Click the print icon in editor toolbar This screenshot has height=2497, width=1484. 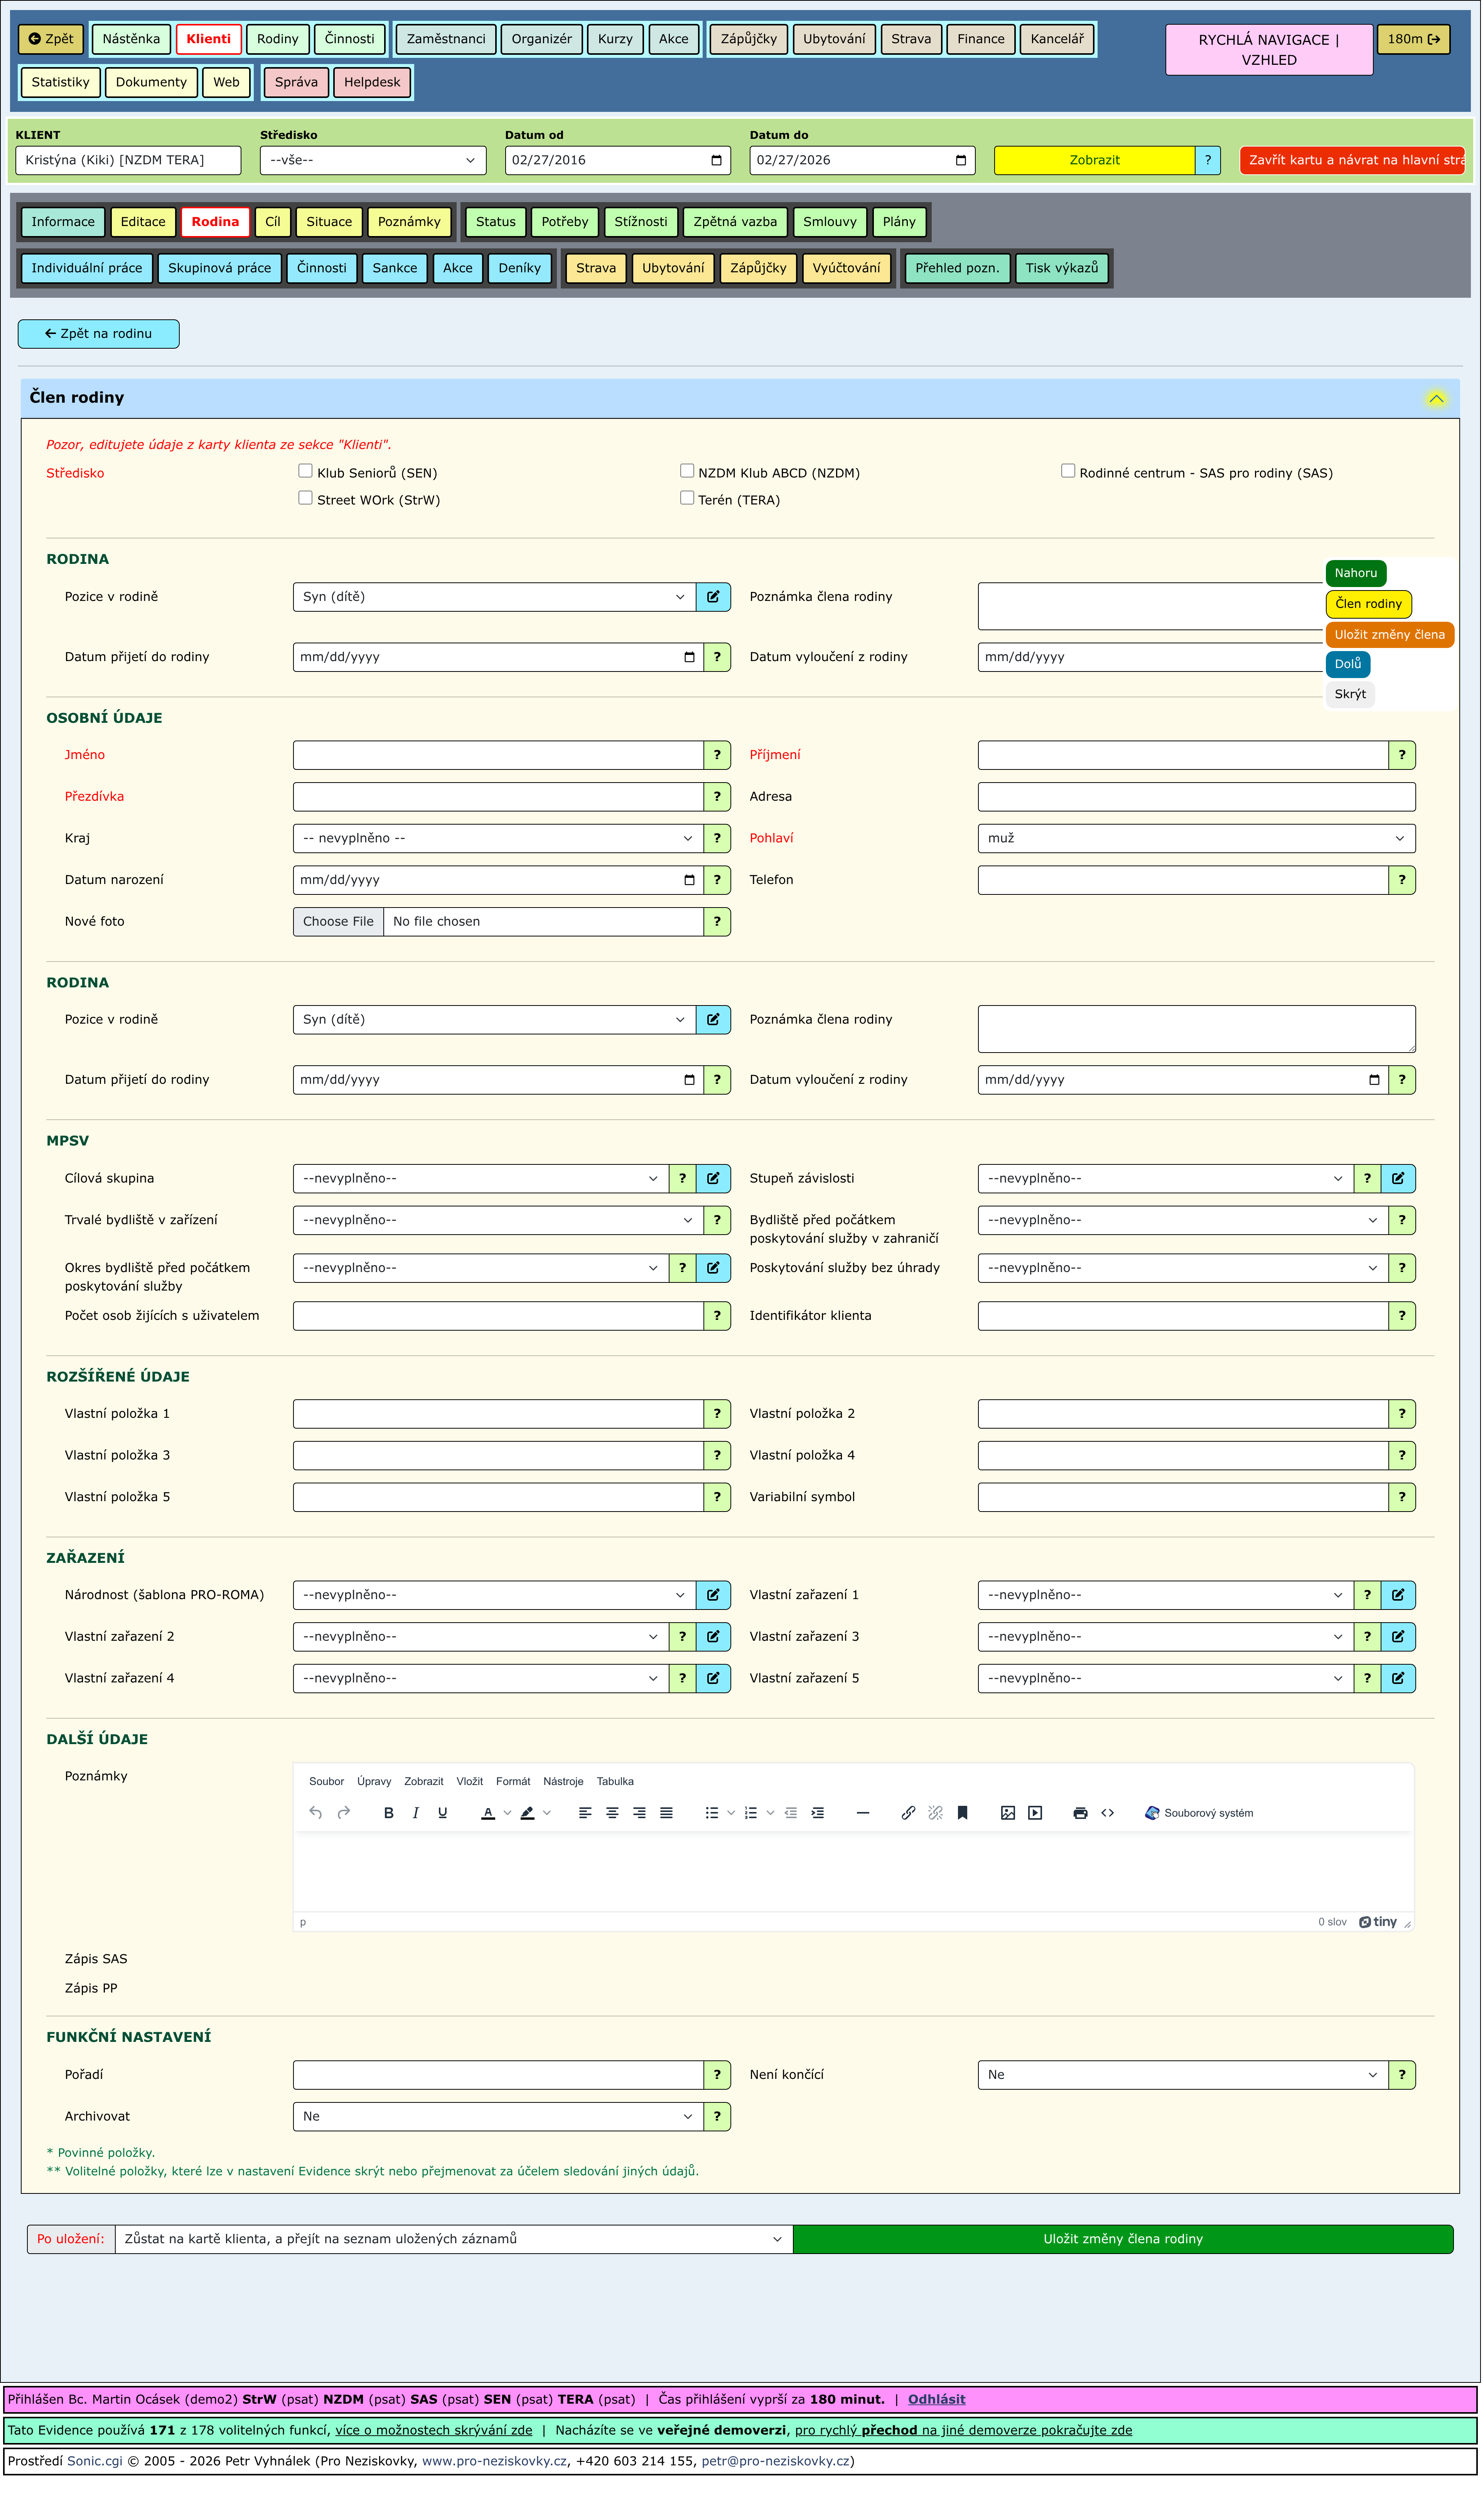coord(1080,1814)
